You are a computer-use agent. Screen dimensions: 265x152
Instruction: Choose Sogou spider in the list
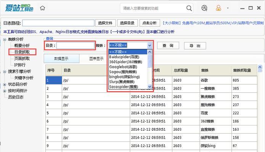pos(128,71)
